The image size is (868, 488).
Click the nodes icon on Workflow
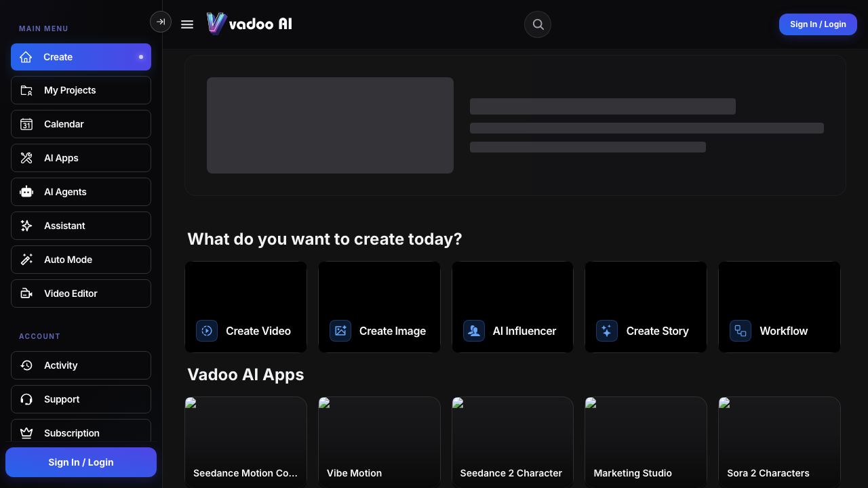(741, 331)
